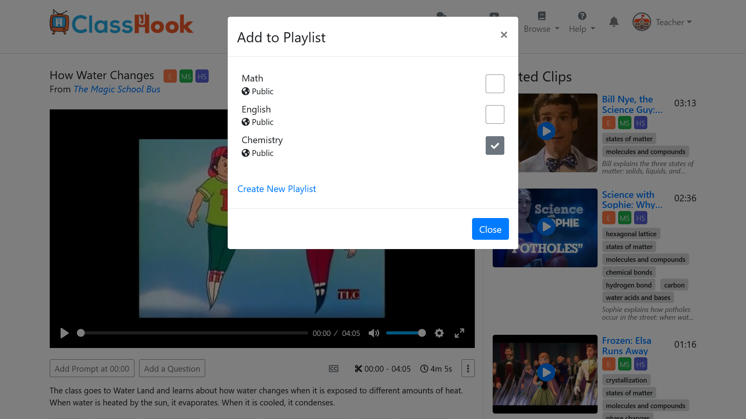Screen dimensions: 746x419
Task: Click the E grade badge beside How Water Changes
Action: coord(170,76)
